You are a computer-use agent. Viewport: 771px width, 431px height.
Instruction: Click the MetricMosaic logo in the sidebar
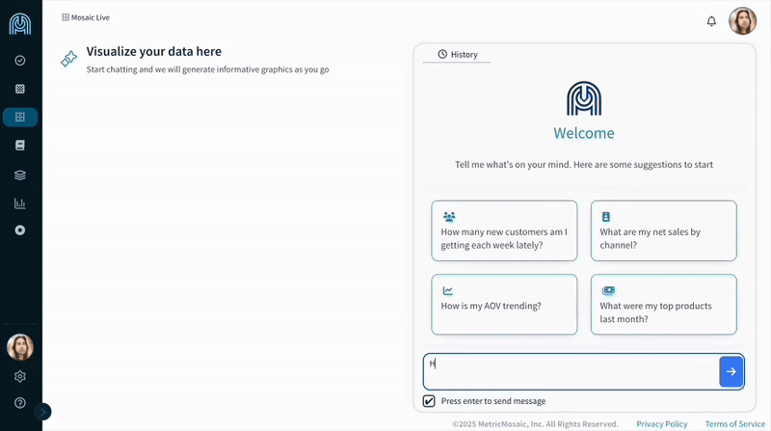coord(20,23)
